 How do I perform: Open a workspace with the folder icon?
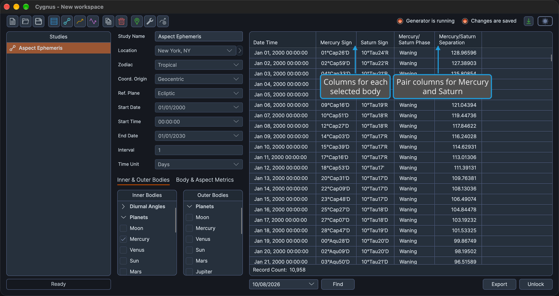[x=26, y=21]
